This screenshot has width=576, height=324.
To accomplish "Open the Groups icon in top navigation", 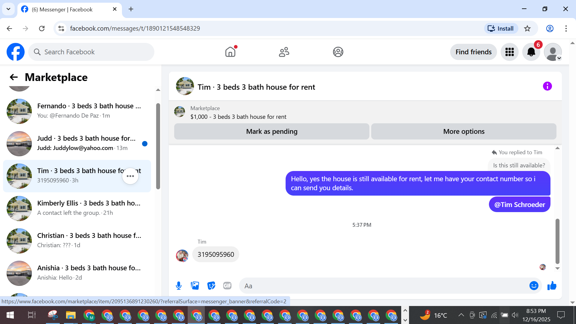I will pos(338,52).
